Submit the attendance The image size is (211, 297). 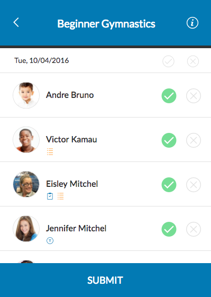105,280
